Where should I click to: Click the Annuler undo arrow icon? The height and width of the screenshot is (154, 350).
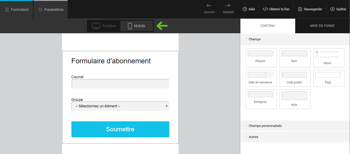(x=209, y=6)
